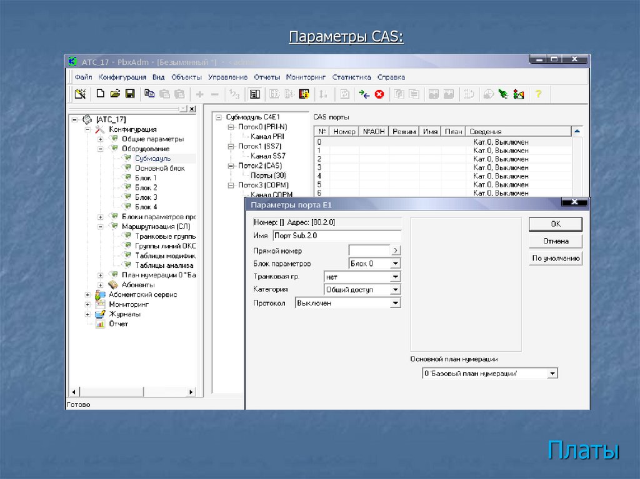The height and width of the screenshot is (479, 640).
Task: Open the Протокол dropdown
Action: tap(395, 303)
